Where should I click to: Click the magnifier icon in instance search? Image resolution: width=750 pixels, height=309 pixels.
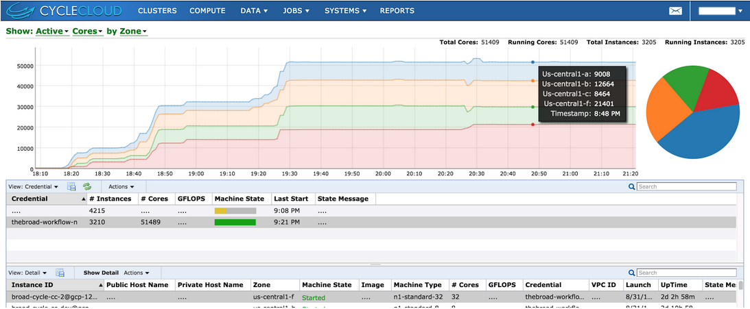tap(631, 273)
